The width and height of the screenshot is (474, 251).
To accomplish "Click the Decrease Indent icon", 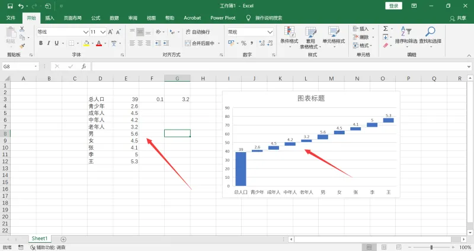I will [158, 43].
